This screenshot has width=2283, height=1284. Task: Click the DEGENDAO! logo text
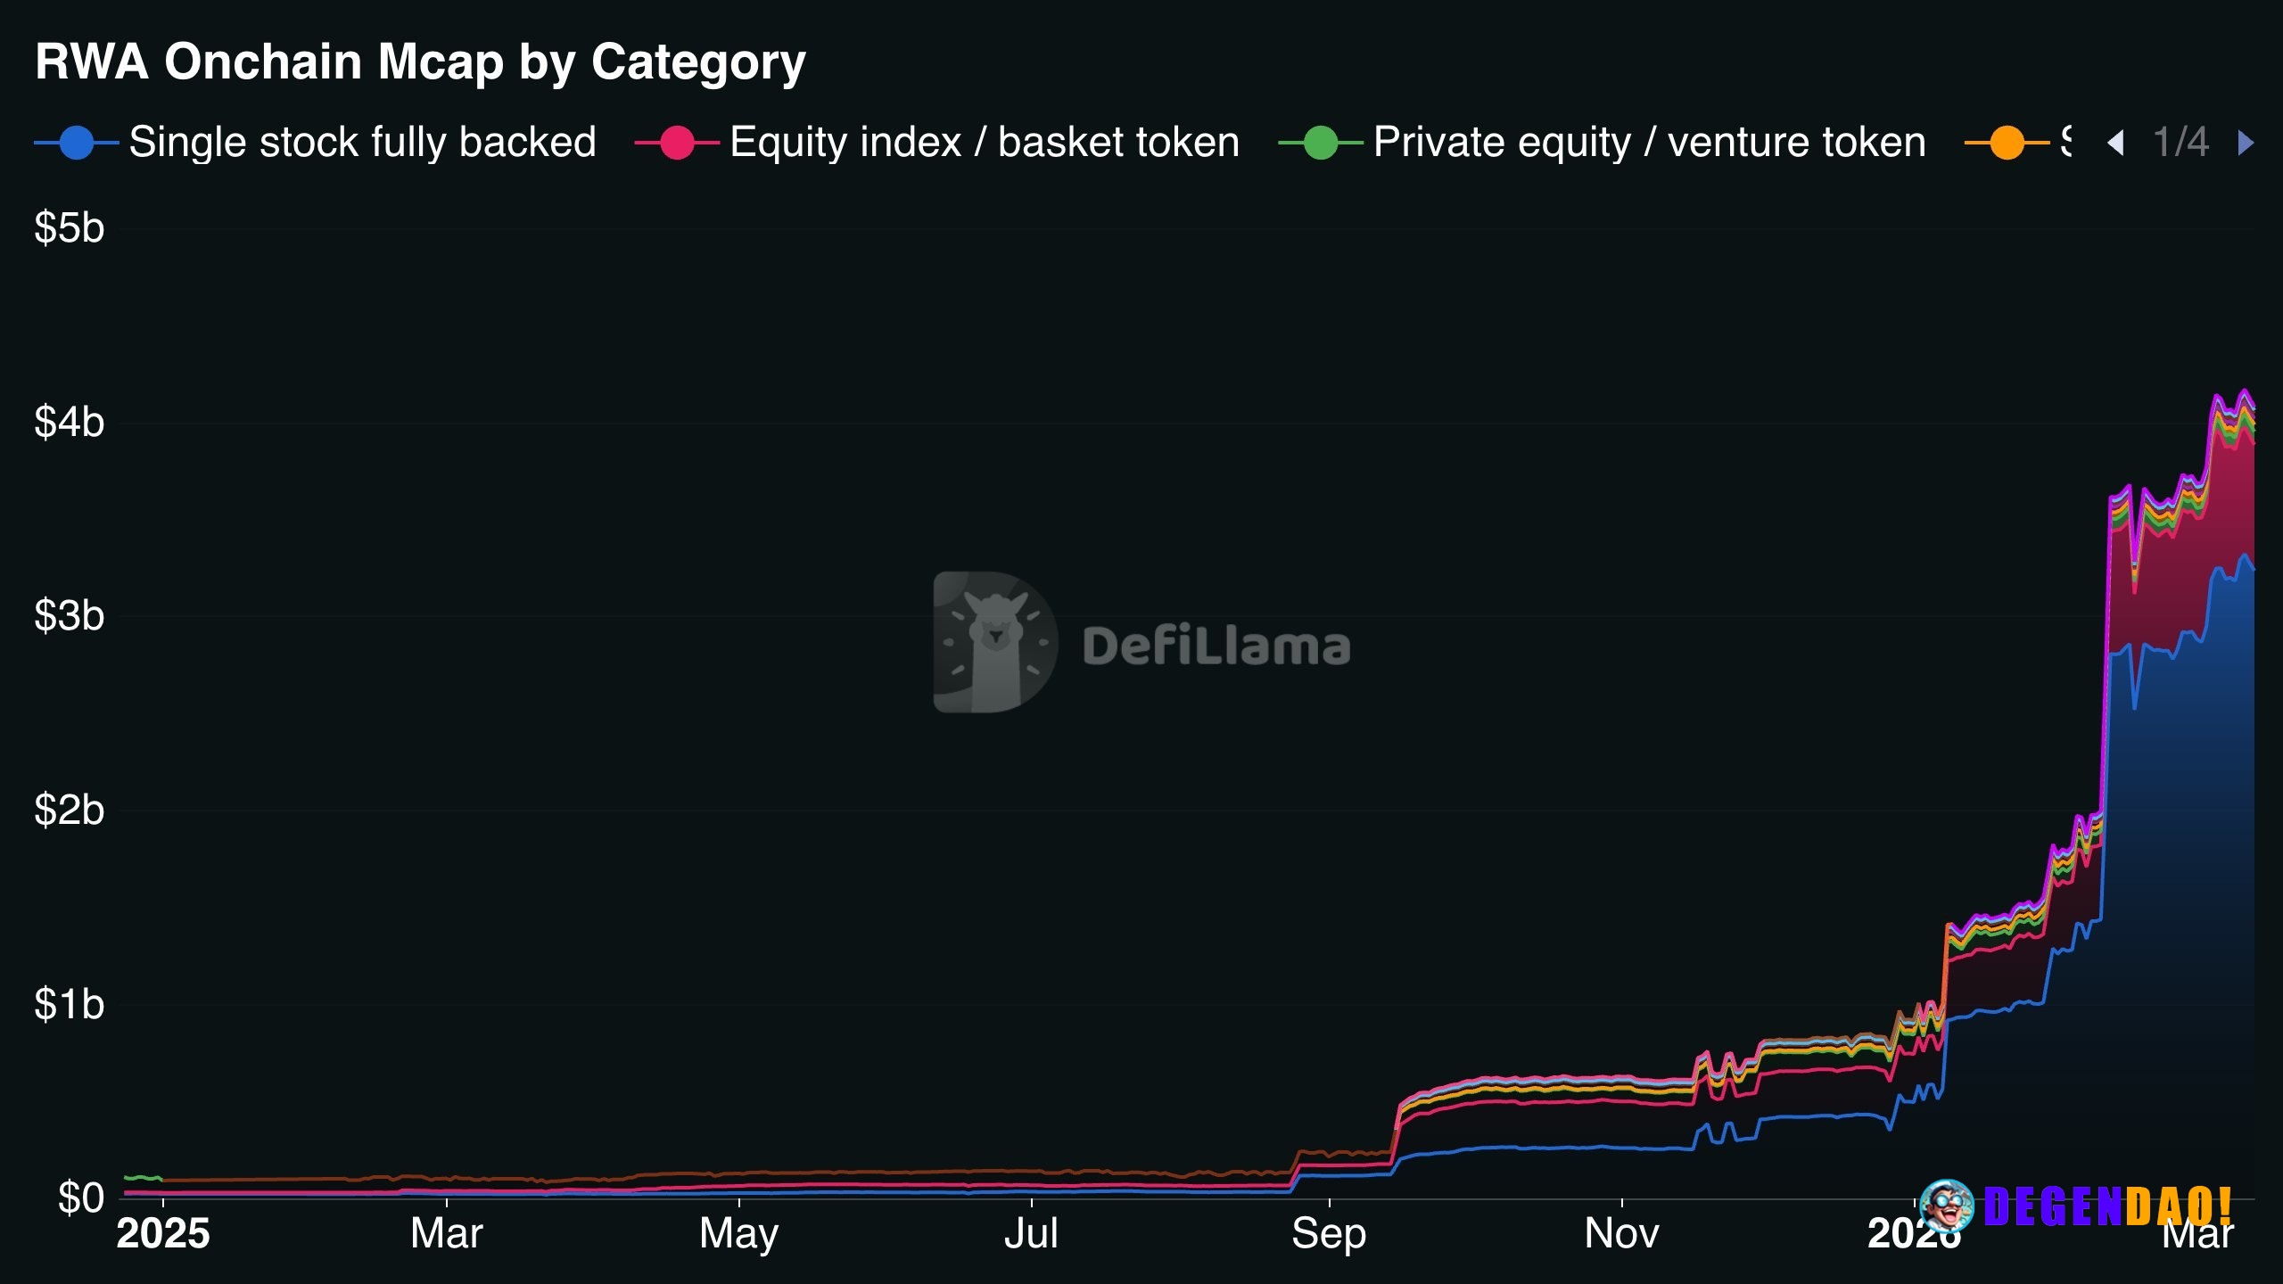[2108, 1206]
